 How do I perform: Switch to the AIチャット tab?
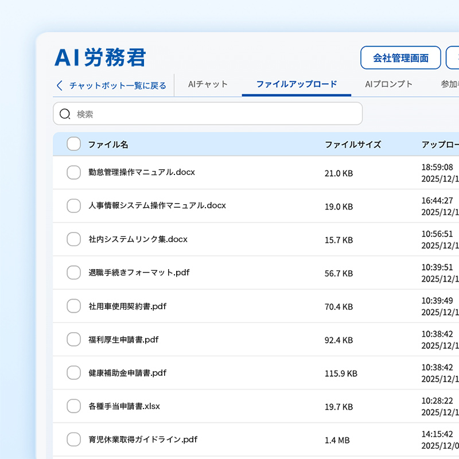[208, 84]
